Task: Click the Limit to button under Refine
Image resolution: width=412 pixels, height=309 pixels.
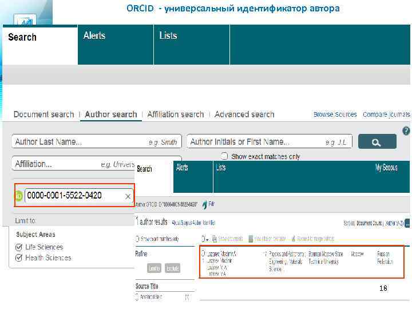Action: click(154, 268)
